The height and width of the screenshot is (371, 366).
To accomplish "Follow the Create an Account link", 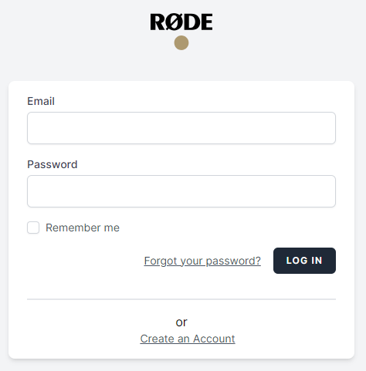I will 188,339.
